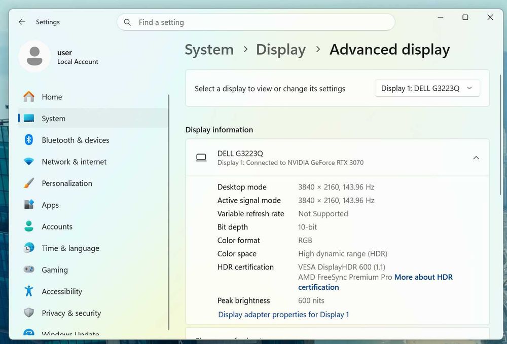Click the Active signal mode label

coord(249,201)
